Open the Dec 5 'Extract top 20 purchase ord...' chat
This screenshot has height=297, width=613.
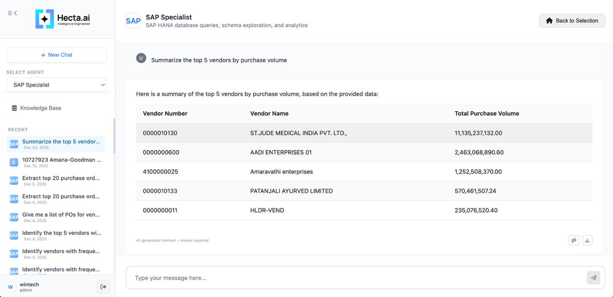[x=56, y=180]
